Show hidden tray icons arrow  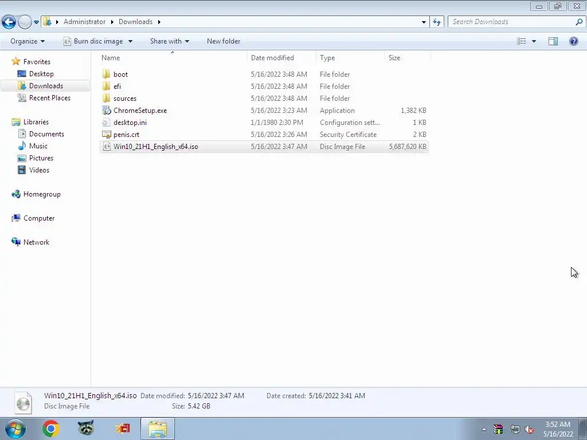[484, 429]
